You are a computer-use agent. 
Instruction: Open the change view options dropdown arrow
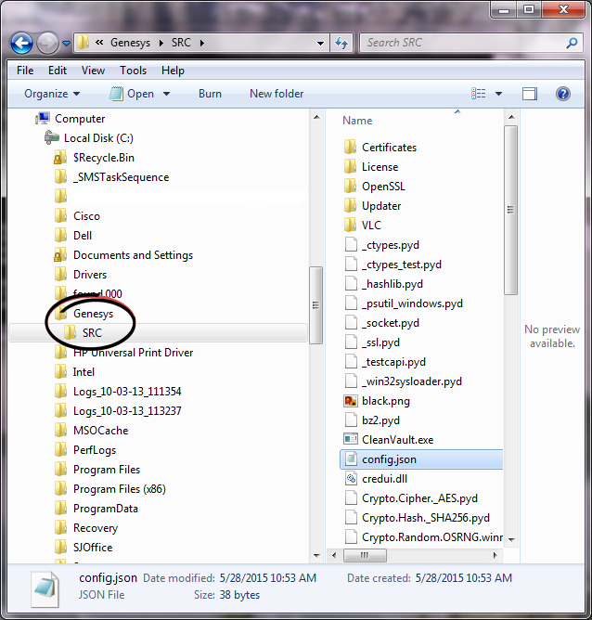[498, 94]
